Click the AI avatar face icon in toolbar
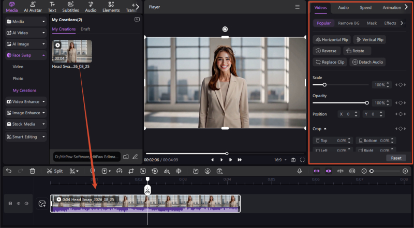The image size is (414, 228). tap(208, 171)
